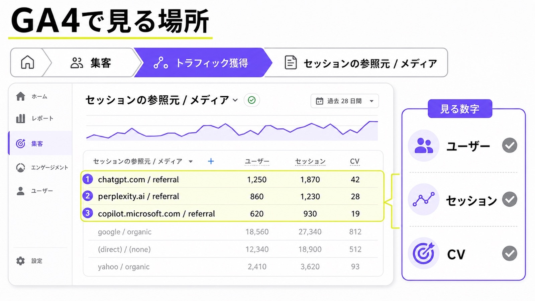Screen dimensions: 535x301
Task: Click the 見る数字 panel header
Action: [460, 109]
